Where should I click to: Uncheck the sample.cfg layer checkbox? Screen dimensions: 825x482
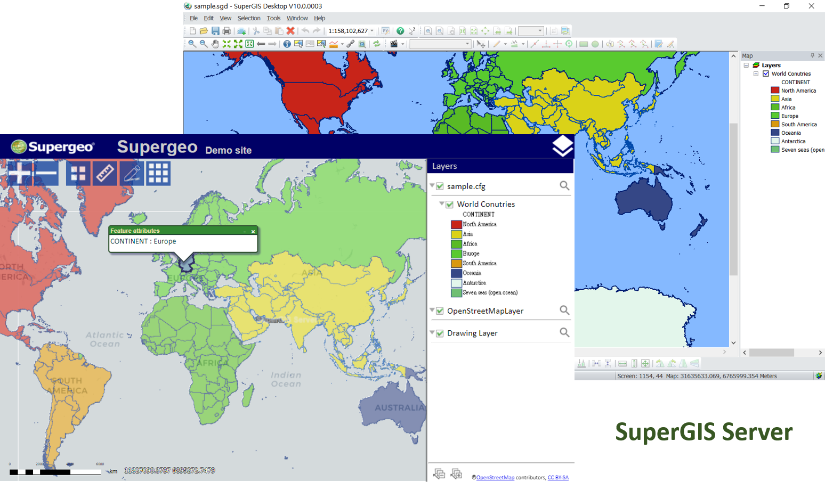point(440,186)
